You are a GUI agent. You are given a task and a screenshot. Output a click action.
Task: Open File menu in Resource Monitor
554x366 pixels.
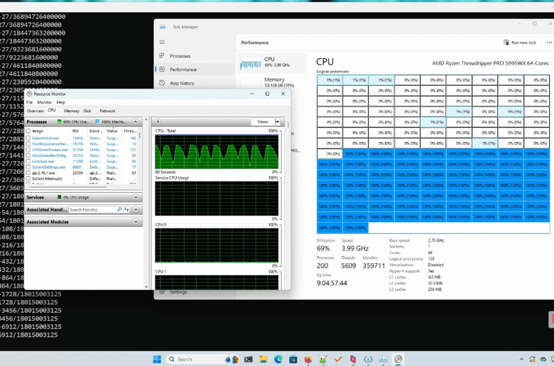click(x=29, y=102)
